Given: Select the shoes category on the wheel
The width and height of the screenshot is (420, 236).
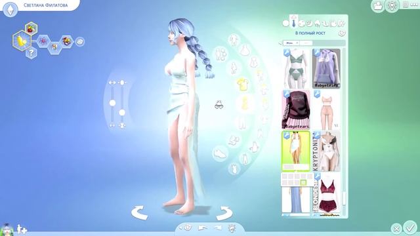Looking at the screenshot, I should pos(220,153).
